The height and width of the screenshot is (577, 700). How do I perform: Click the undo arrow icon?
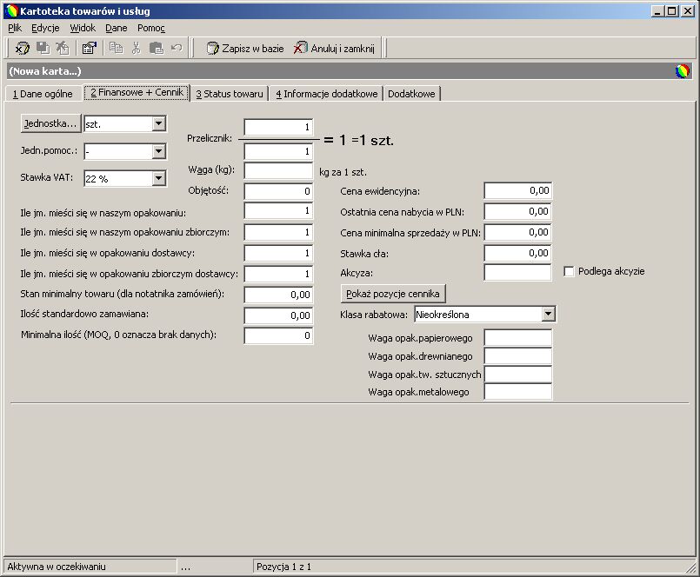coord(177,47)
